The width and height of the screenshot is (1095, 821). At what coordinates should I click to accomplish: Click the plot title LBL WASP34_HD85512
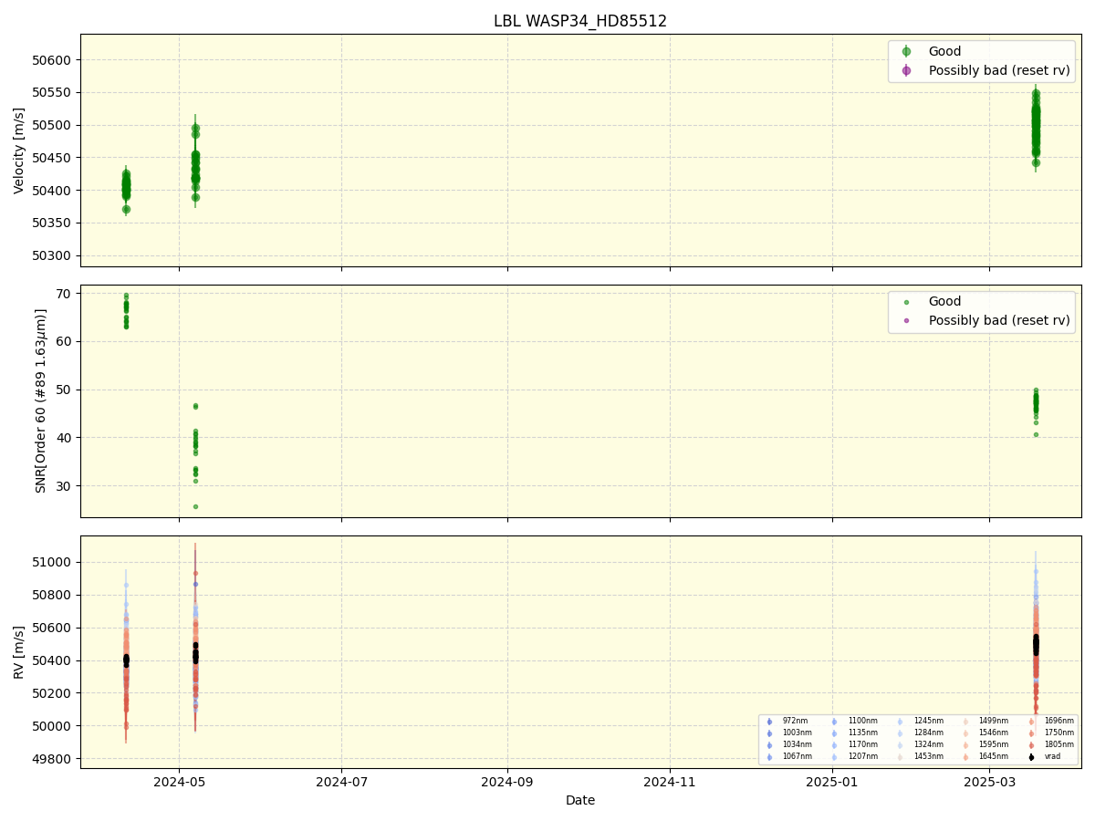click(x=580, y=21)
